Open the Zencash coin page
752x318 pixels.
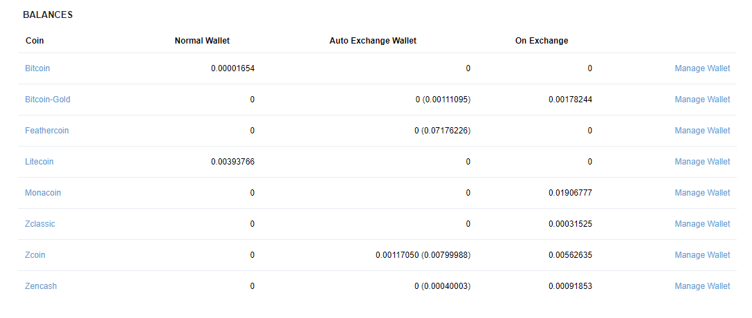tap(41, 286)
